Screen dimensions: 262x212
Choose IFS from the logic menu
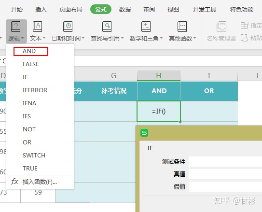point(40,116)
